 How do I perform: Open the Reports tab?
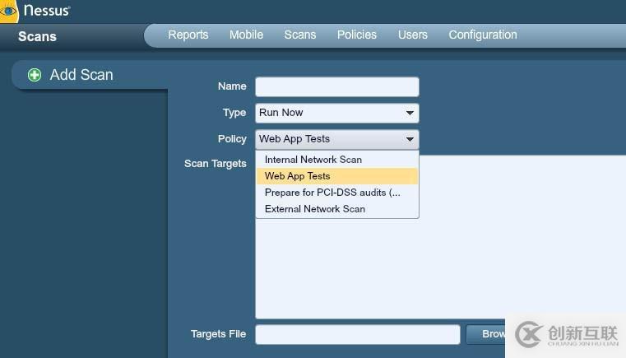tap(188, 35)
